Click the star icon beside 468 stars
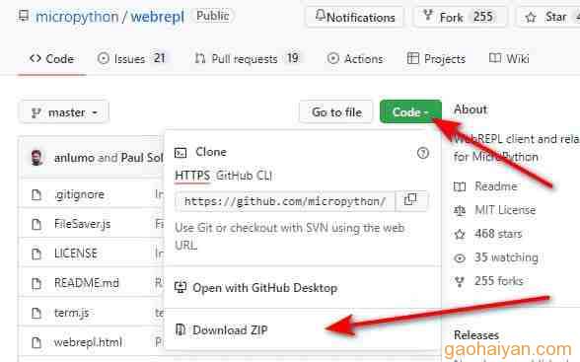 point(460,234)
